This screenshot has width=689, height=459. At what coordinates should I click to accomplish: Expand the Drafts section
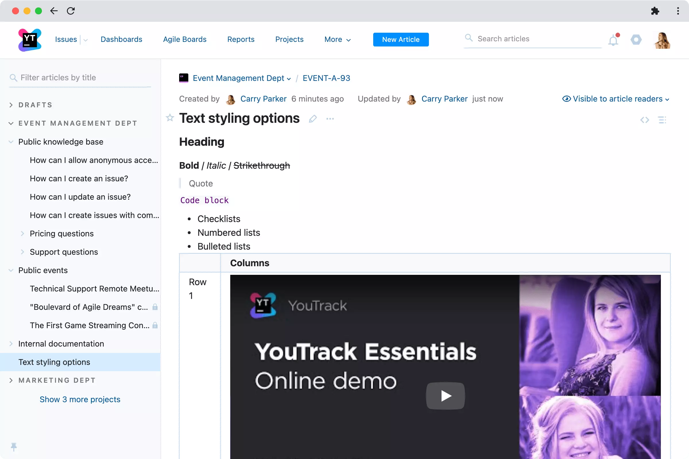click(x=11, y=105)
